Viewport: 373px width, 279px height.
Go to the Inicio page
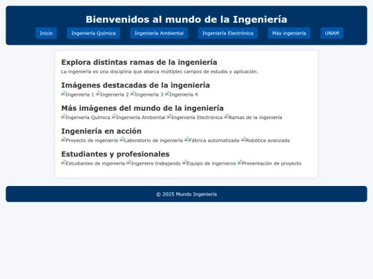[x=46, y=33]
